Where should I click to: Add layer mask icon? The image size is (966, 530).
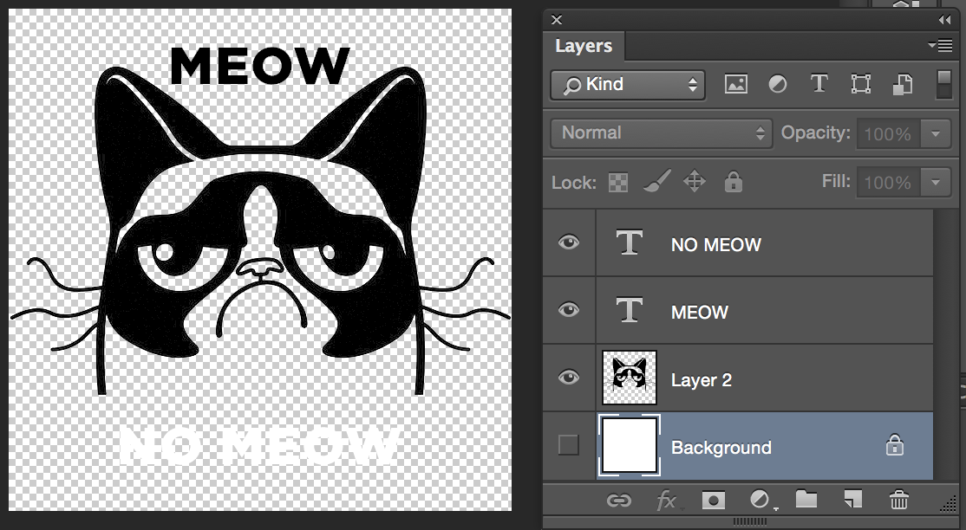pos(713,500)
